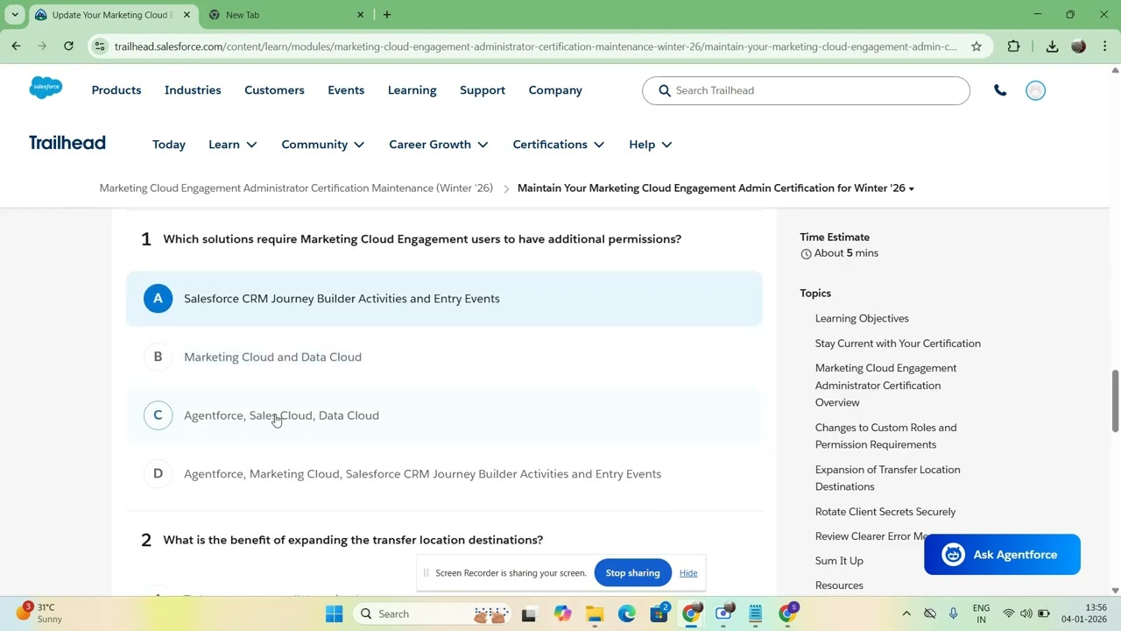Open the Chrome downloads icon
The width and height of the screenshot is (1121, 631).
tap(1052, 46)
